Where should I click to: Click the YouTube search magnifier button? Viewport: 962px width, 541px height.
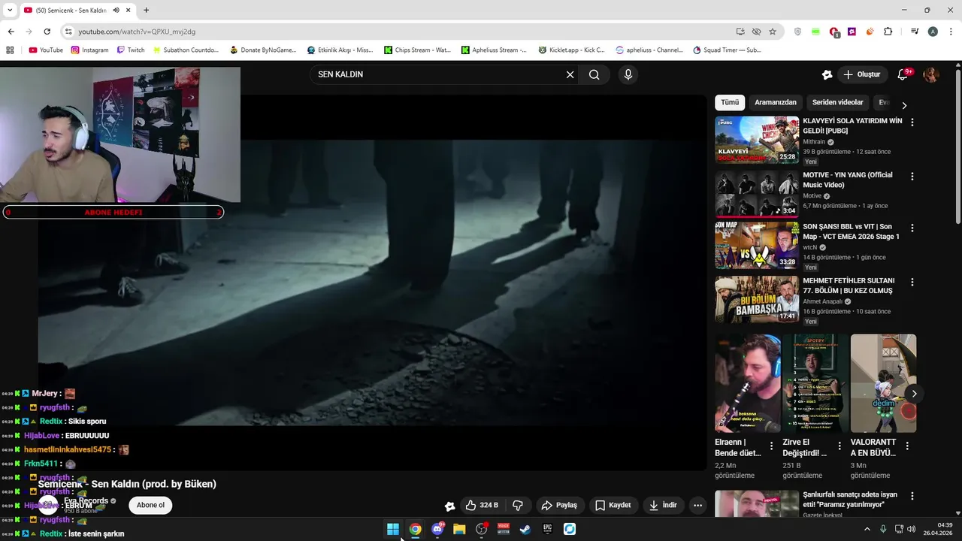[594, 74]
